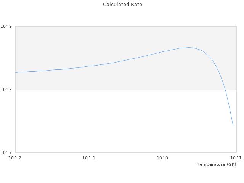Click the "Temperature (GK)" axis title
This screenshot has height=183, width=244.
(x=217, y=164)
